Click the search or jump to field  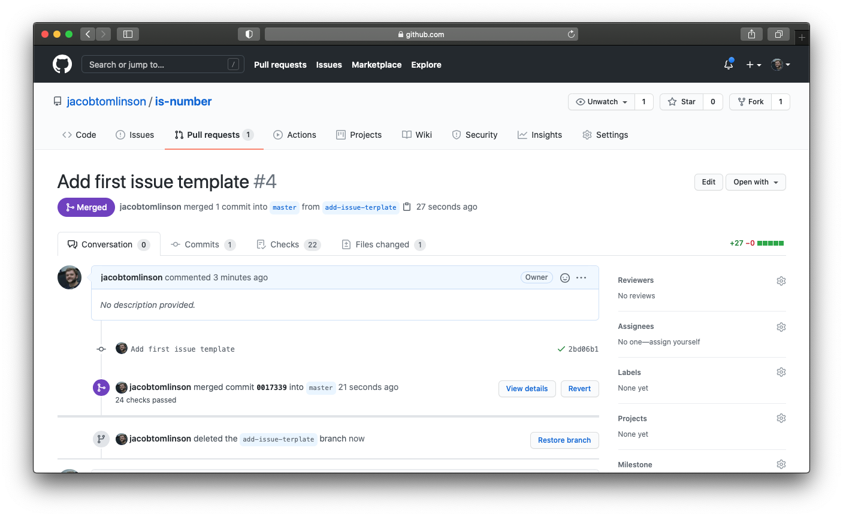click(x=162, y=64)
